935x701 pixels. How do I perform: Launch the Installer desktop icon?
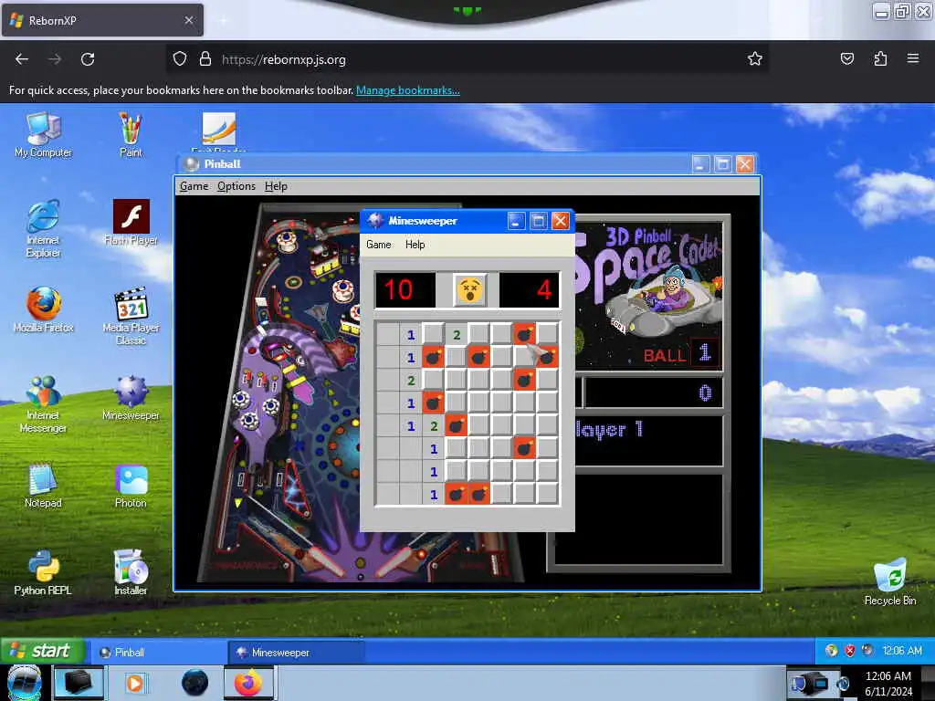tap(131, 573)
